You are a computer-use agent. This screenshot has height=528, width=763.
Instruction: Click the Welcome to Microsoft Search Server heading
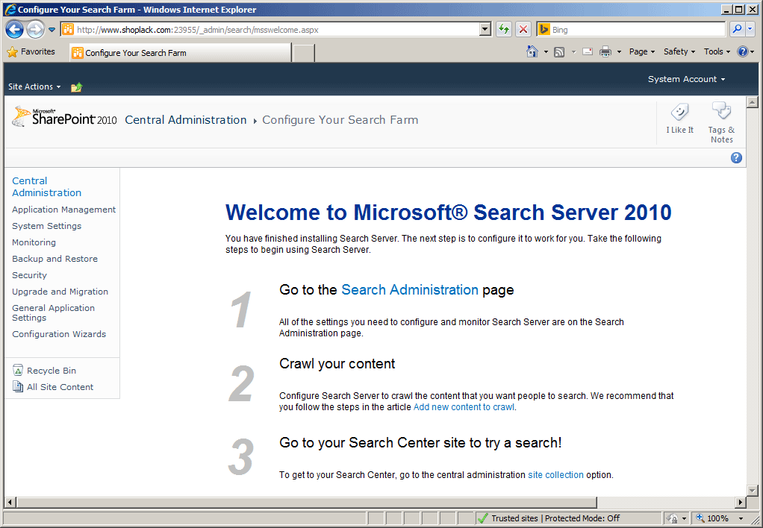coord(448,213)
